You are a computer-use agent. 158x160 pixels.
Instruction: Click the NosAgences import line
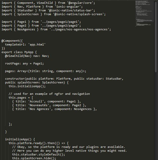[x=56, y=29]
